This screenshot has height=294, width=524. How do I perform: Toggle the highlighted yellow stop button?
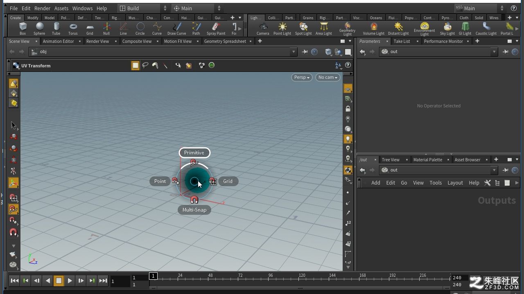[x=59, y=281]
